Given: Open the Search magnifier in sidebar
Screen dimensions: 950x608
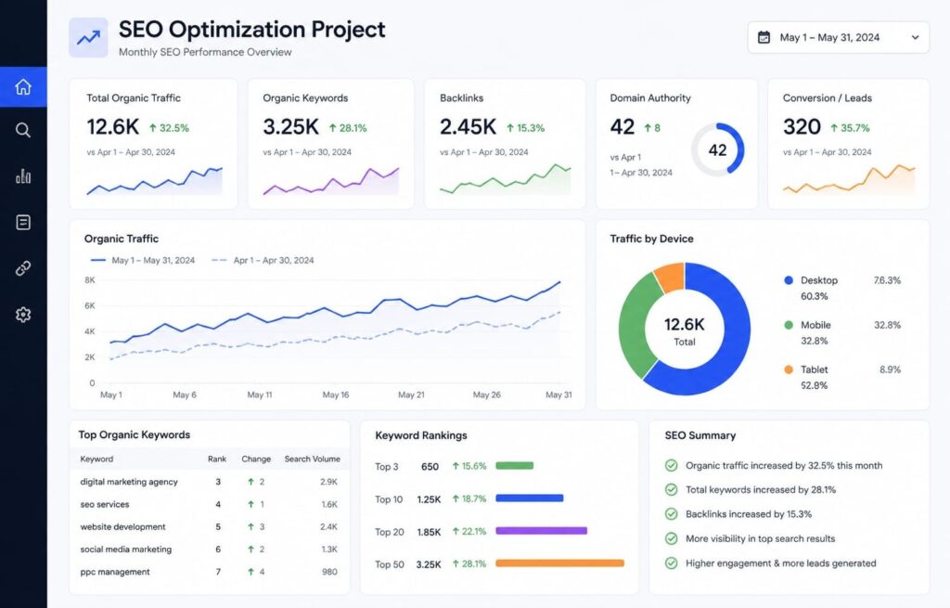Looking at the screenshot, I should pos(23,130).
